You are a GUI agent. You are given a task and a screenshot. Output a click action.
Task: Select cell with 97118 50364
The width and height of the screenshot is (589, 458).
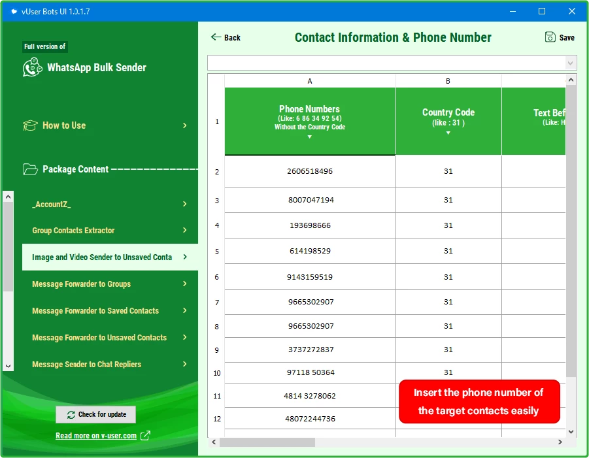point(310,372)
